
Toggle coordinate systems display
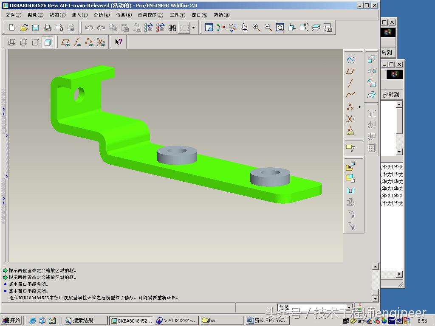[x=101, y=42]
